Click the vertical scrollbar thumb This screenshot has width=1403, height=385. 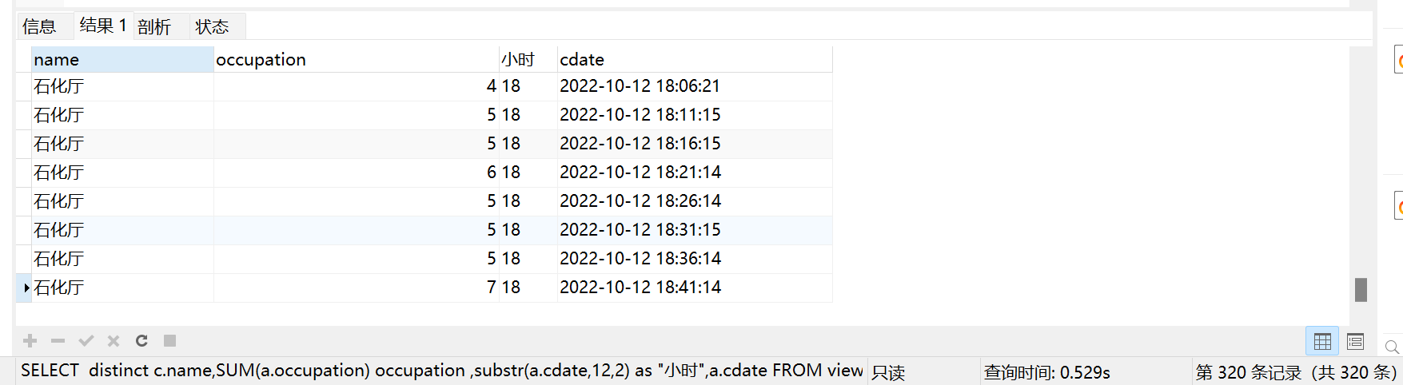click(1361, 289)
